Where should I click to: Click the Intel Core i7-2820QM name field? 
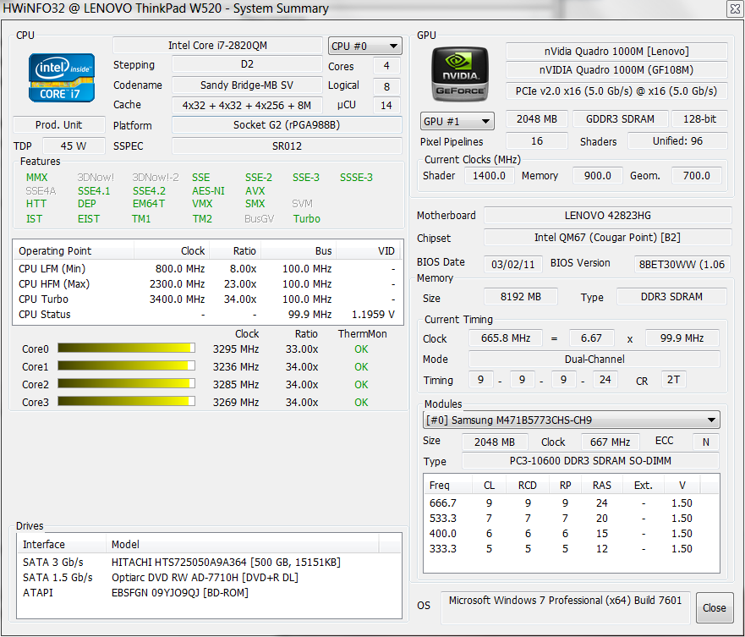tap(217, 46)
